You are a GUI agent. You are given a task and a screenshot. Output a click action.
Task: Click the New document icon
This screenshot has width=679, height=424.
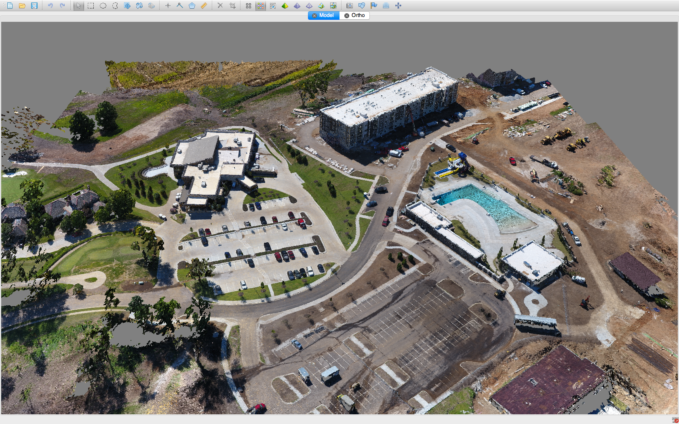click(x=10, y=6)
